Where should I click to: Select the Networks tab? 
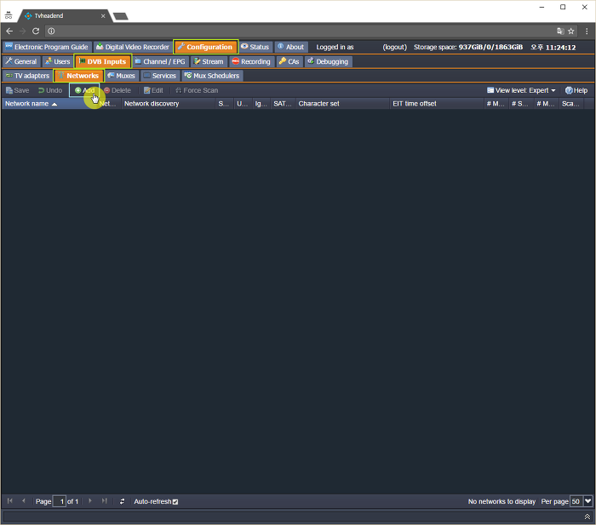click(78, 76)
